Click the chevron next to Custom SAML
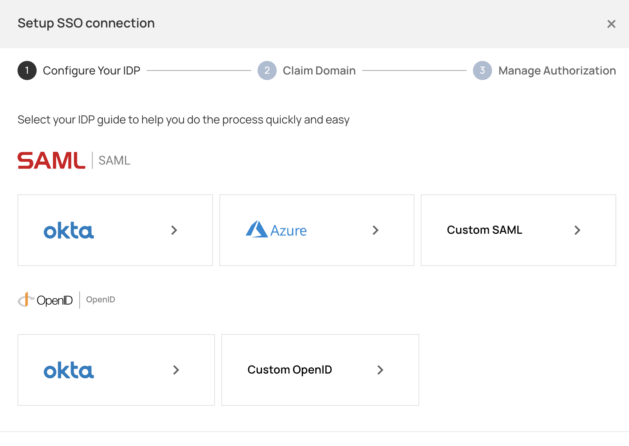 point(577,230)
